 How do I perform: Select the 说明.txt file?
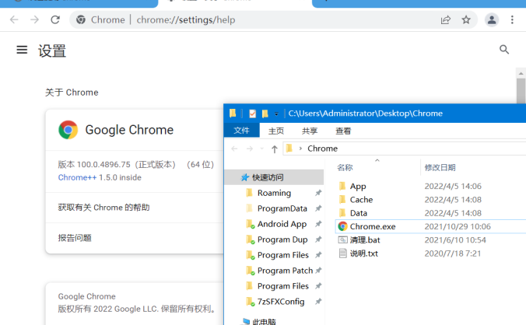click(x=363, y=253)
